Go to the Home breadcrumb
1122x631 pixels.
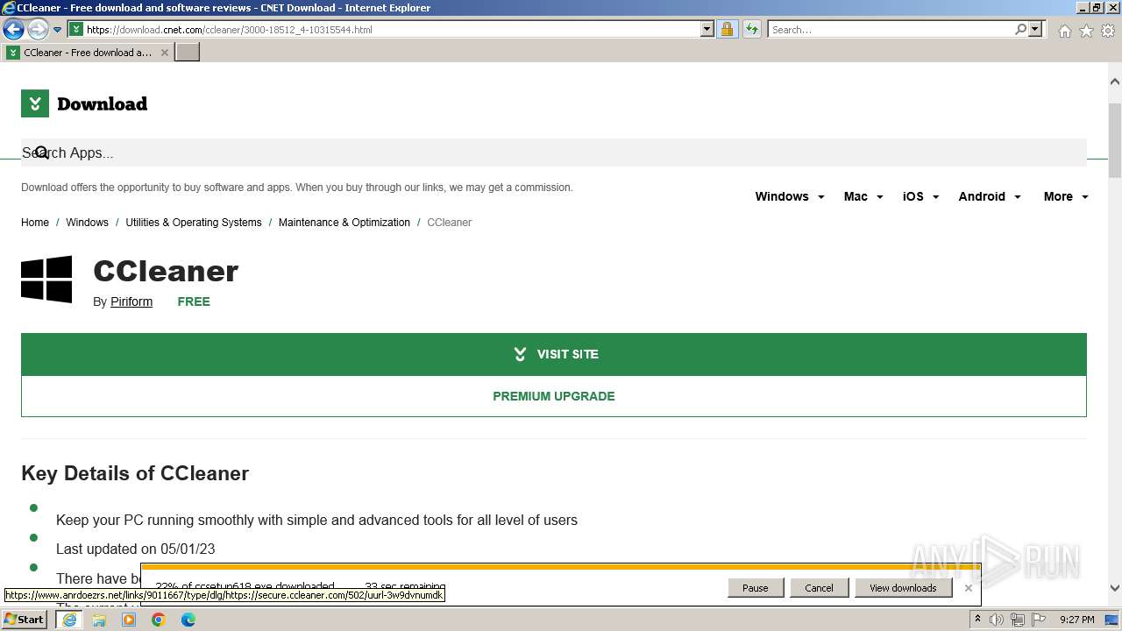tap(35, 223)
